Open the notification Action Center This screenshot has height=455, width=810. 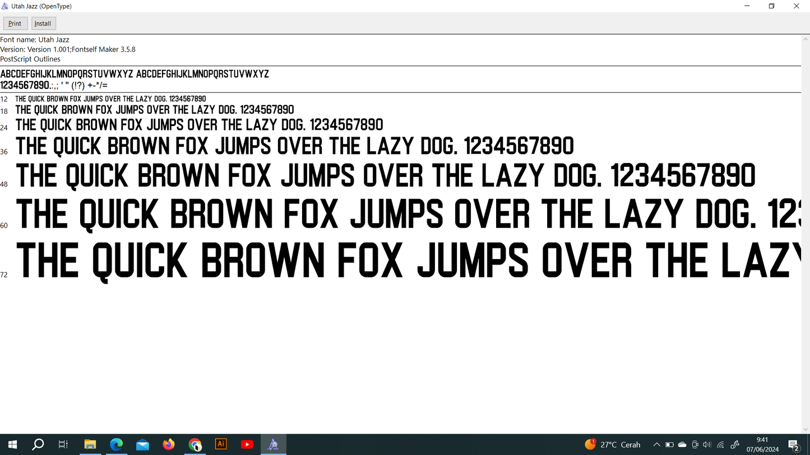click(x=794, y=445)
